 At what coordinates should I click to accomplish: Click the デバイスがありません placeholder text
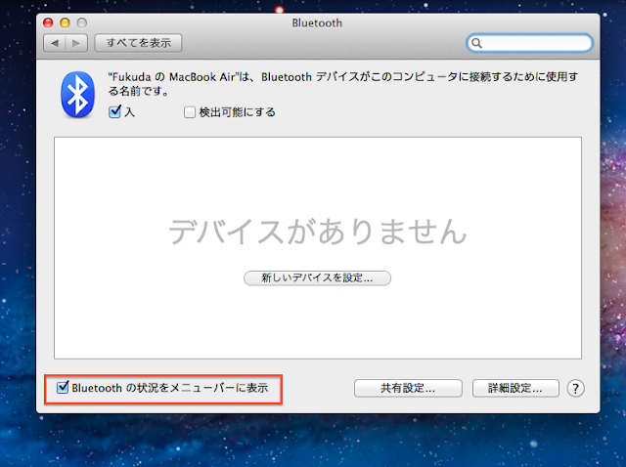tap(317, 232)
